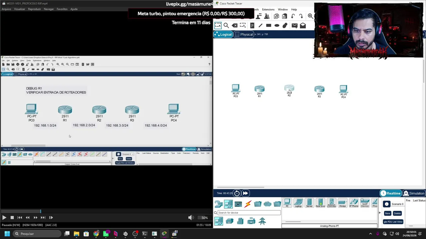Switch to the Logical workspace view

pos(223,35)
